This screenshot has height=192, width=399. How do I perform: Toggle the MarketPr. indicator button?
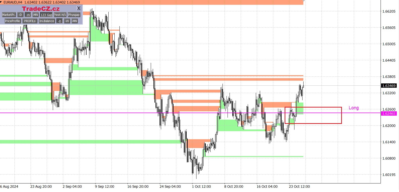pos(9,15)
